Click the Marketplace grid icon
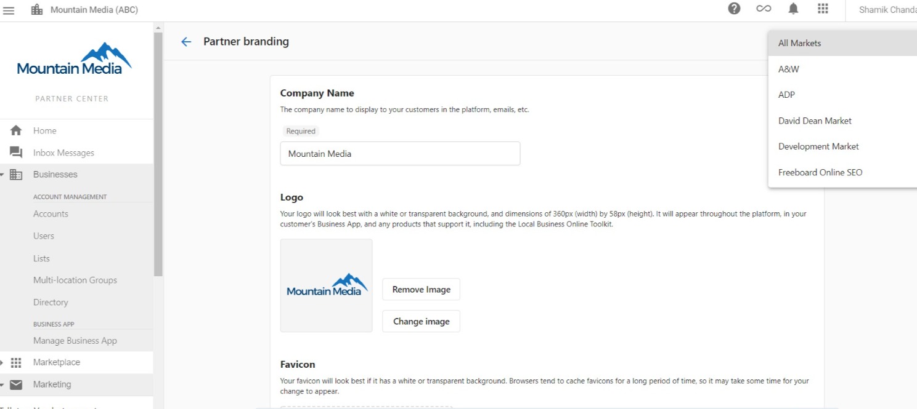 [x=16, y=363]
